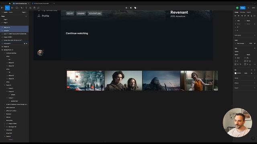
Task: Click the Align right icon
Action: click(x=242, y=16)
